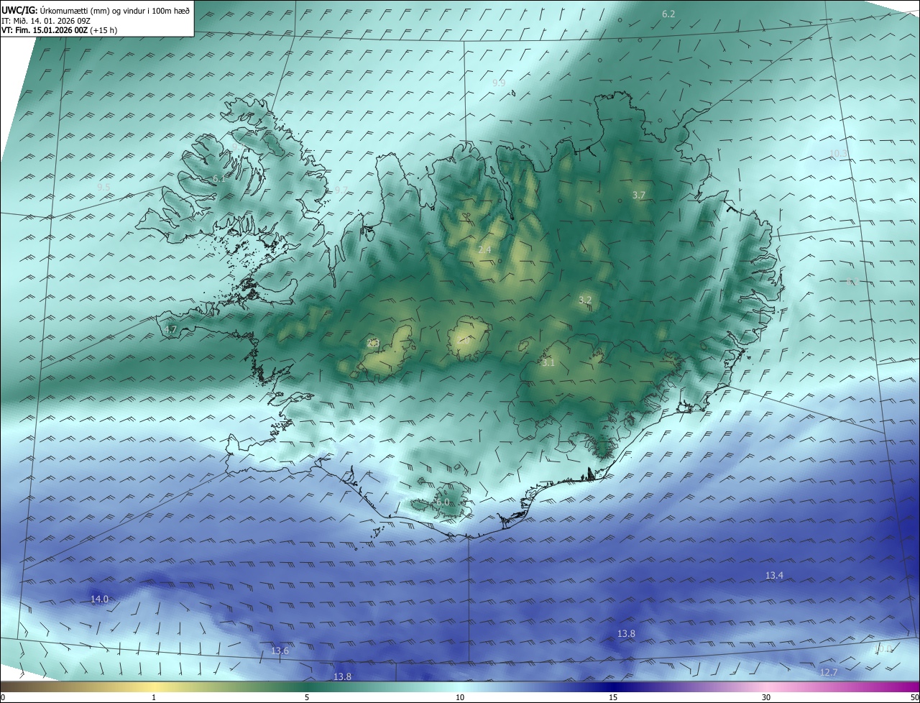
Task: Click the 2.0 value label on the glacier
Action: click(464, 340)
